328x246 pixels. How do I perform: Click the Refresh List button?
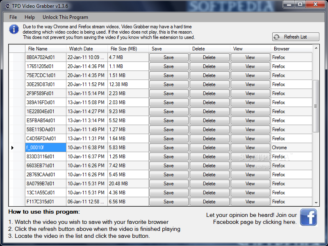coord(296,37)
